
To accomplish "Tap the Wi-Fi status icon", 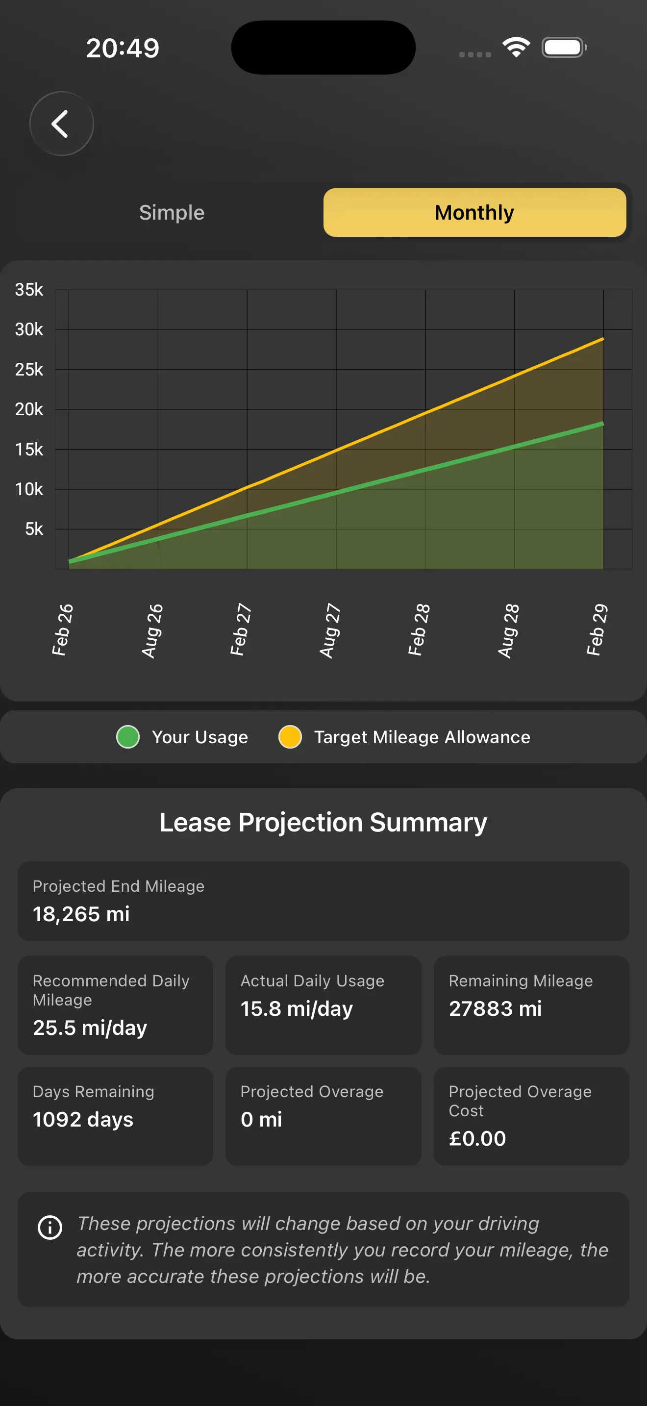I will pos(516,47).
